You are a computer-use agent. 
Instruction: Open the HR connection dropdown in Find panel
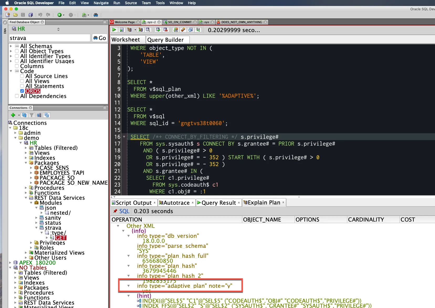tap(58, 29)
